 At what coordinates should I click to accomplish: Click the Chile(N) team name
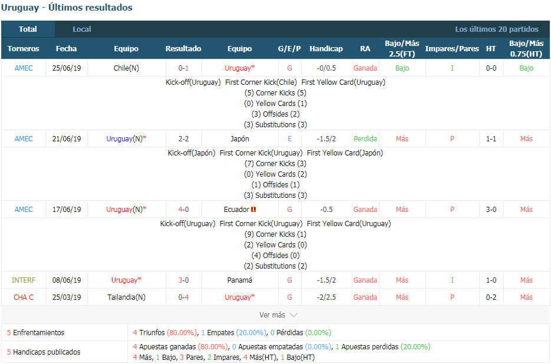[126, 68]
